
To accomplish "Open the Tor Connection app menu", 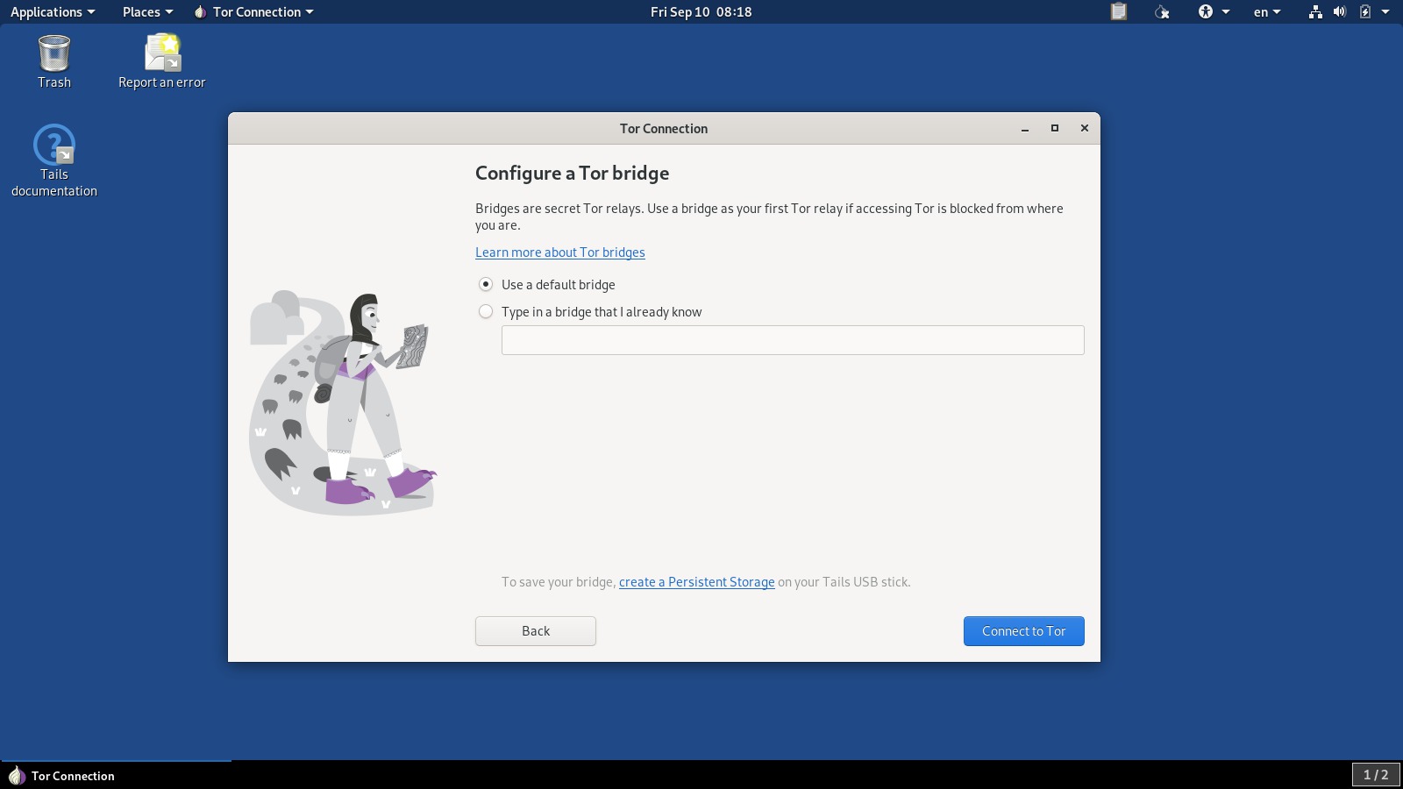I will point(253,11).
